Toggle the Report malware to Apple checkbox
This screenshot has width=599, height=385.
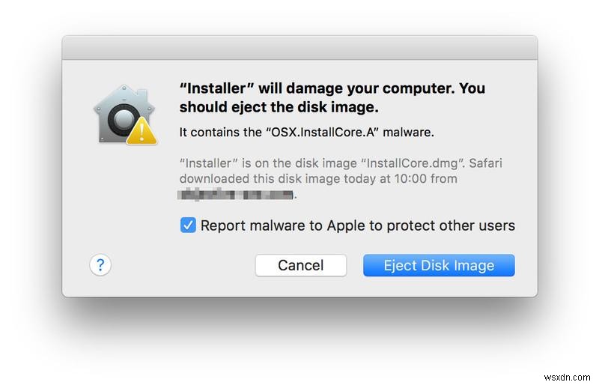pos(188,225)
